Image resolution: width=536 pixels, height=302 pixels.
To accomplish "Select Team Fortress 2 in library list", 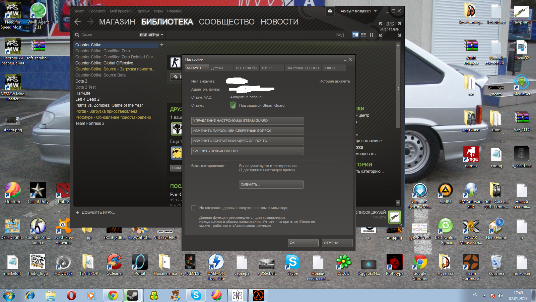I will [90, 123].
